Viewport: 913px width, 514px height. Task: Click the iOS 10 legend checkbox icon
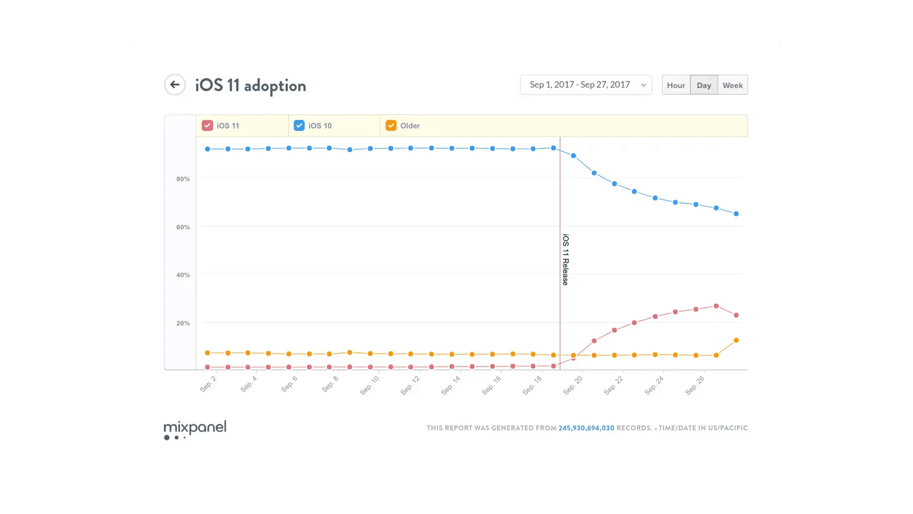pyautogui.click(x=299, y=126)
